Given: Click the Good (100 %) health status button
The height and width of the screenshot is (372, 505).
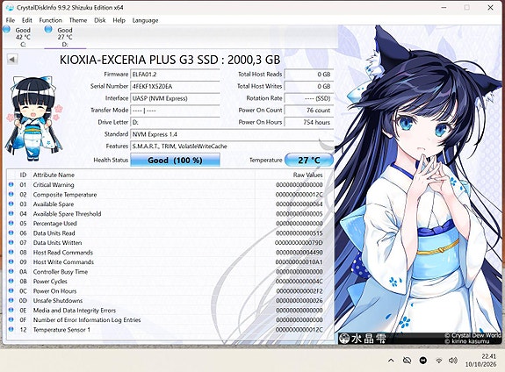Looking at the screenshot, I should pos(175,161).
